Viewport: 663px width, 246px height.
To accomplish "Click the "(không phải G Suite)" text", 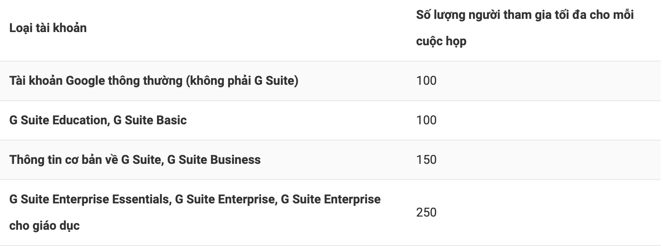I will click(x=242, y=81).
